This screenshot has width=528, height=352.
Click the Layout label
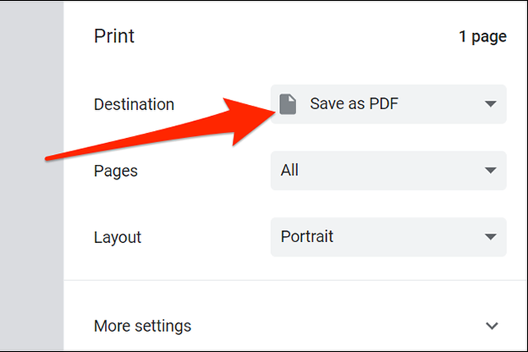118,237
